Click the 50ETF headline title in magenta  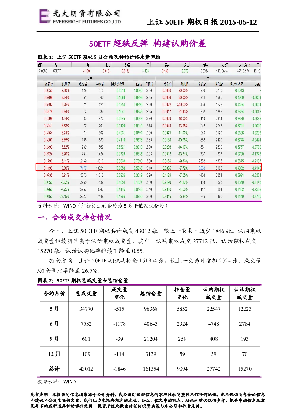coord(147,44)
